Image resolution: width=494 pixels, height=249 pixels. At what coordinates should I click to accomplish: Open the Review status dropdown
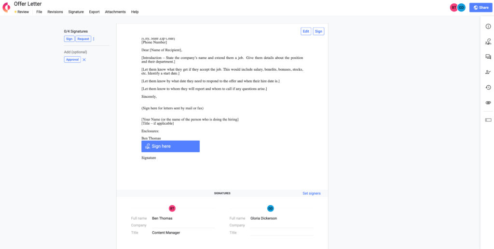pyautogui.click(x=22, y=12)
